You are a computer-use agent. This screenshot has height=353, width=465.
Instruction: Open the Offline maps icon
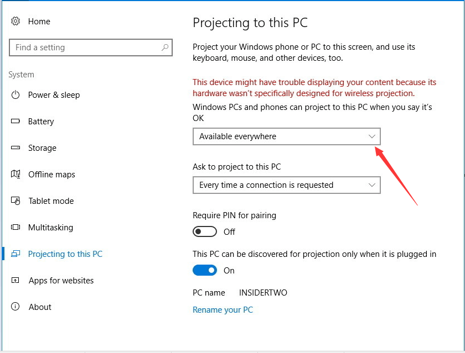coord(15,174)
